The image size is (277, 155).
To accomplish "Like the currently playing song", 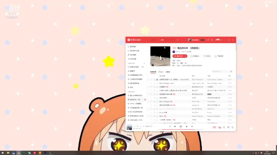I will (x=151, y=126).
